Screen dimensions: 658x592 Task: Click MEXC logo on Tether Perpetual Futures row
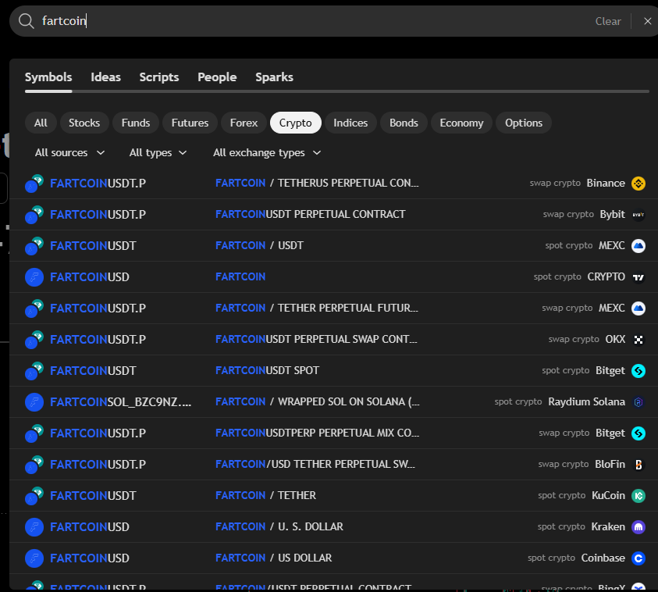point(638,308)
